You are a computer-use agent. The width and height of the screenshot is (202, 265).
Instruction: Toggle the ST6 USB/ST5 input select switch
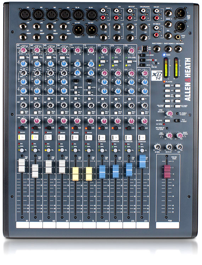point(129,61)
